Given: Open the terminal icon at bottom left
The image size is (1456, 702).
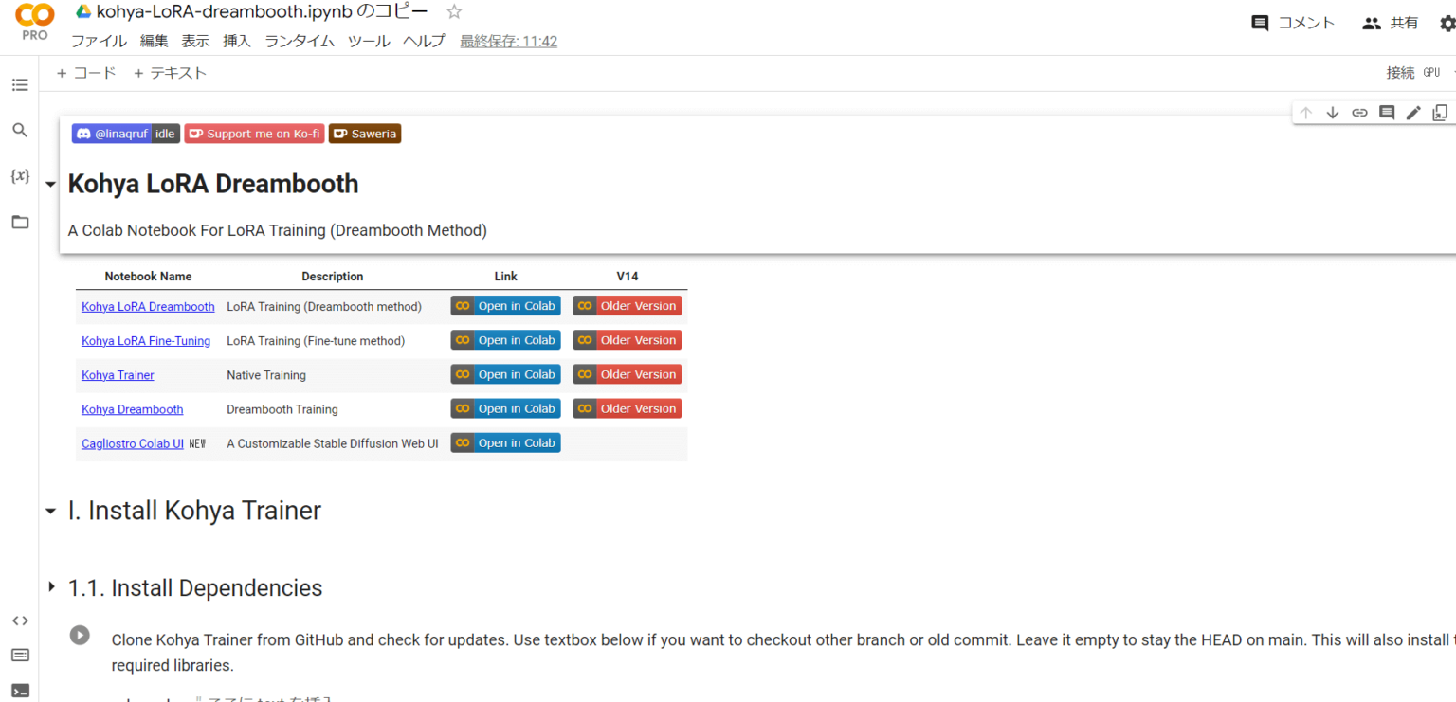Looking at the screenshot, I should point(20,691).
